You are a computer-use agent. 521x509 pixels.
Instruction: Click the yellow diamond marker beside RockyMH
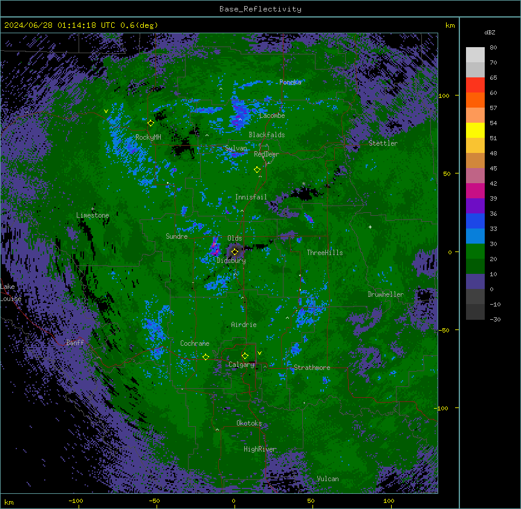coord(150,123)
